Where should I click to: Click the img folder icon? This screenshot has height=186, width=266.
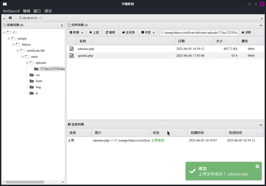click(x=32, y=87)
